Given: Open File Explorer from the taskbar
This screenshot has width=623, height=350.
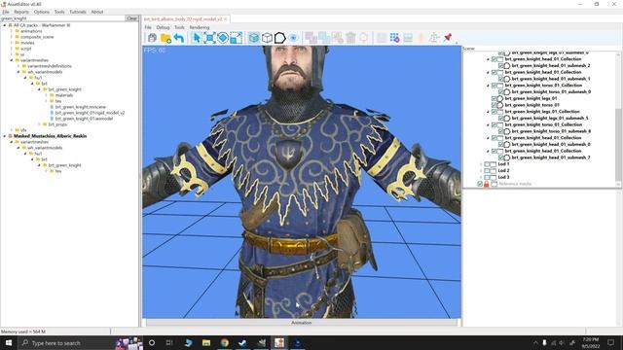Looking at the screenshot, I should (206, 343).
